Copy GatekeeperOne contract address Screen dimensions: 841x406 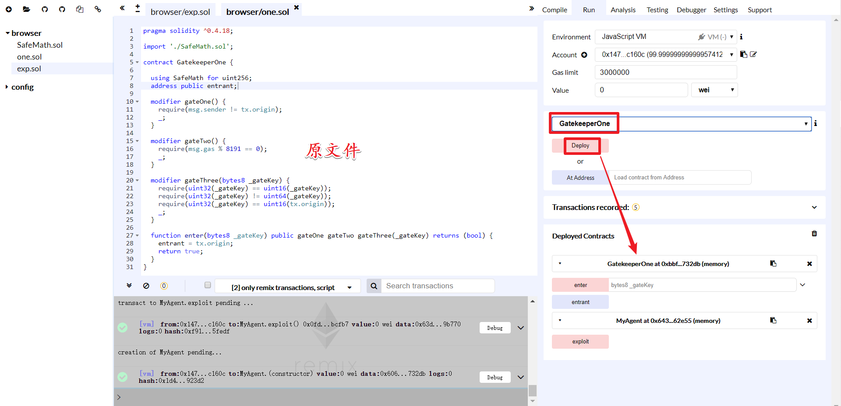(773, 263)
